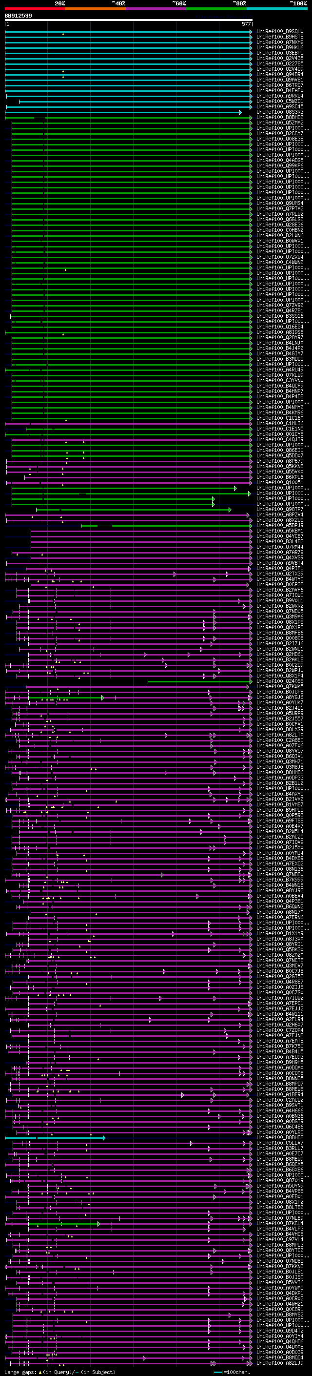The image size is (312, 1376).
Task: Choose the UniRef100_C1C160 hit label
Action: [280, 418]
